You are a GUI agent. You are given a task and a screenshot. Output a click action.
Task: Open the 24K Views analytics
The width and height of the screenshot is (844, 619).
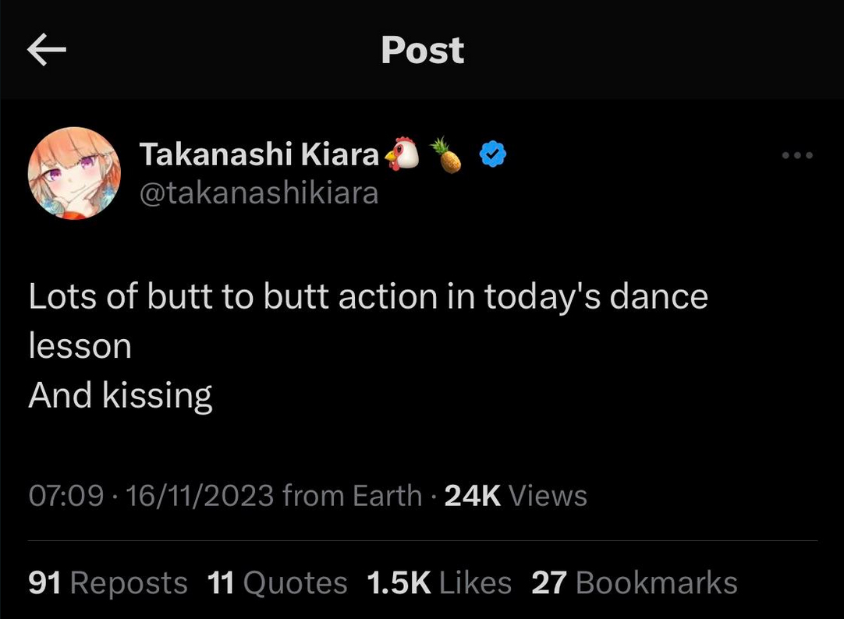516,495
